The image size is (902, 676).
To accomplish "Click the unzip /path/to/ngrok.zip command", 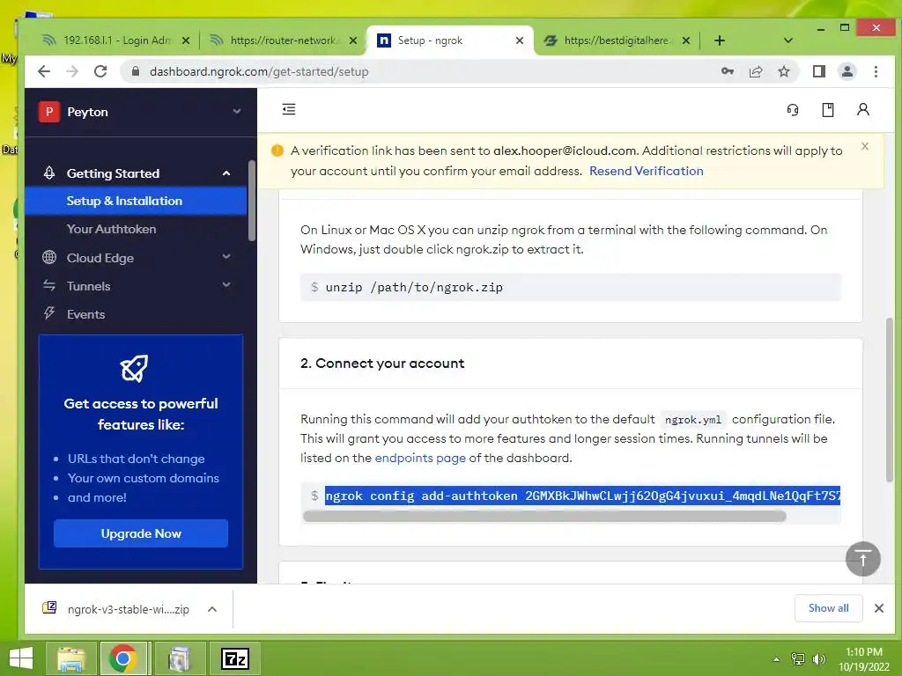I will [414, 287].
